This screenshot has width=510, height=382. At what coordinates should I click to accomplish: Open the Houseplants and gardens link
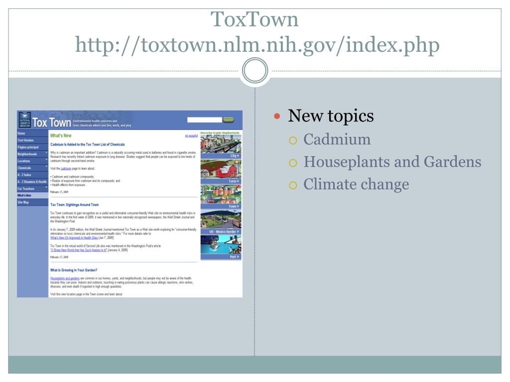(x=65, y=279)
